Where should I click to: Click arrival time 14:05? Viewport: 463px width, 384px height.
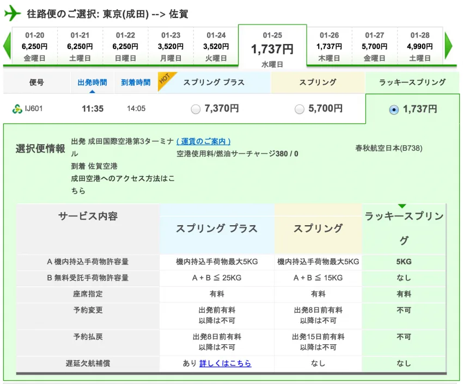[136, 109]
